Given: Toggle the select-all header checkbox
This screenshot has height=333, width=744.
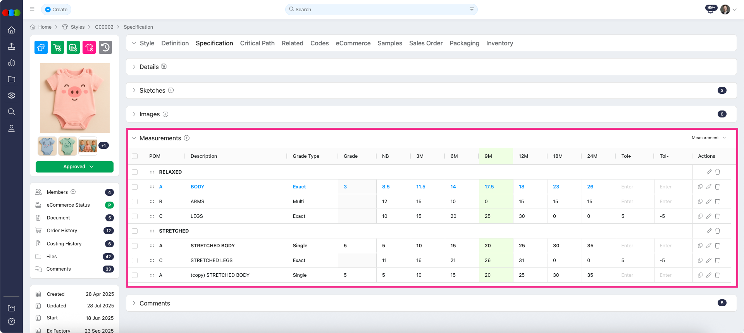Looking at the screenshot, I should 135,156.
